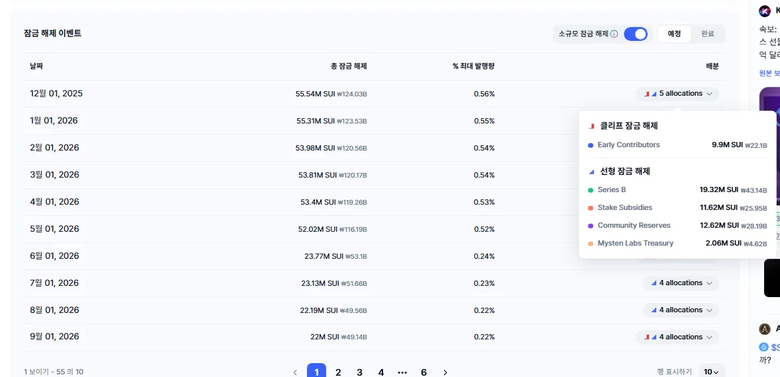Viewport: 780px width, 377px height.
Task: Jump to page 6 of the table
Action: point(423,372)
